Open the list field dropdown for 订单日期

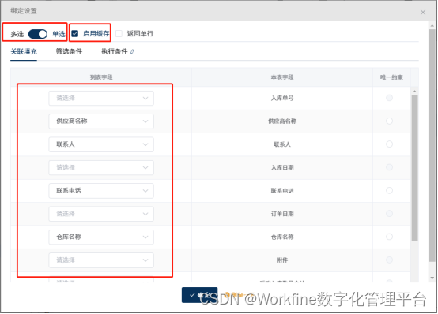click(101, 214)
